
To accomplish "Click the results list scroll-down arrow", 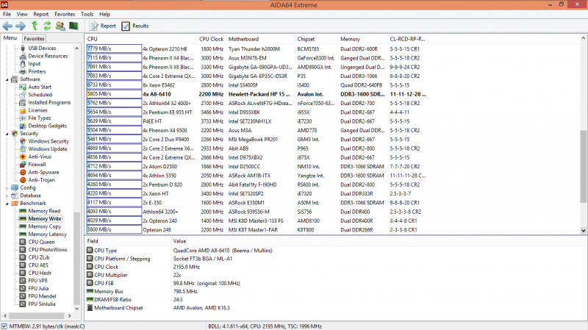I will [x=583, y=231].
